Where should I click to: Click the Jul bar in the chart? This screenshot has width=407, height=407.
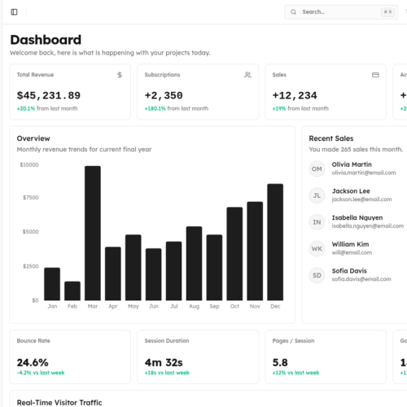click(x=174, y=271)
